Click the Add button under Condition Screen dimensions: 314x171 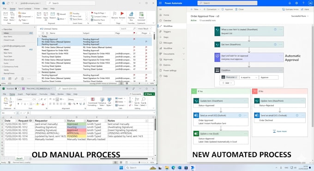227,83
